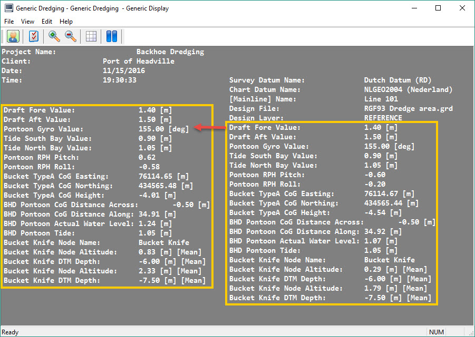Click the user profile toolbar icon
Screen dimensions: 475x337
tap(13, 36)
